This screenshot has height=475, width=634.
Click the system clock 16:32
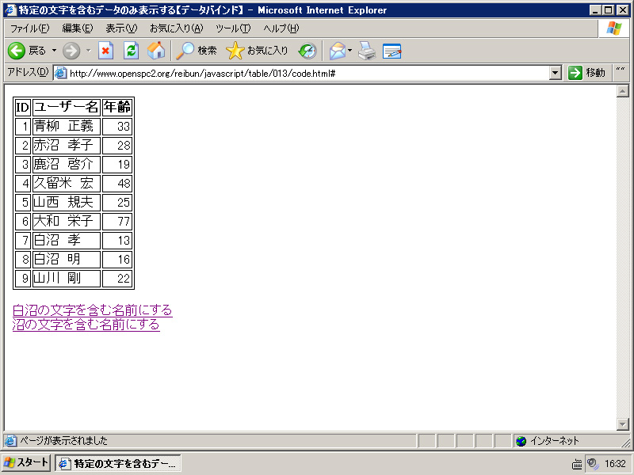615,464
